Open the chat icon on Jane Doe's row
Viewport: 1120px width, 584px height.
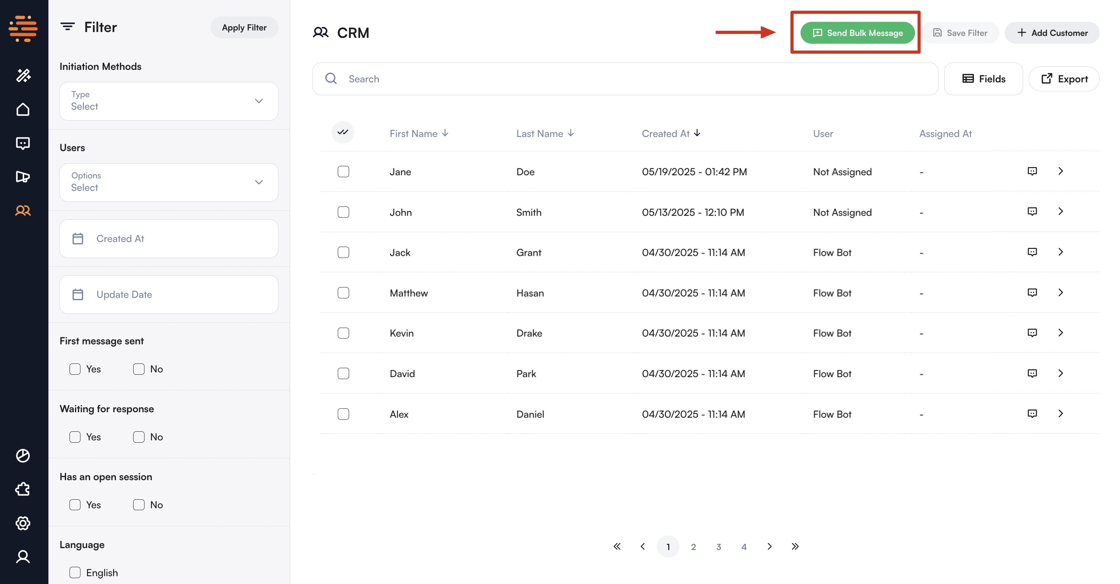point(1032,171)
